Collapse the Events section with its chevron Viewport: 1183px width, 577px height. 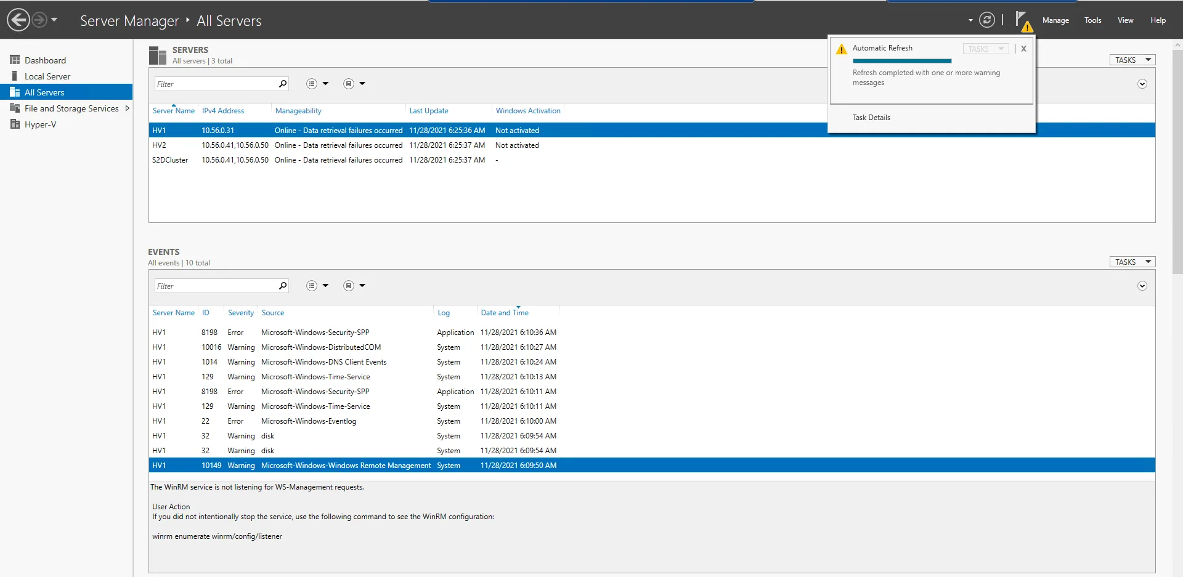(x=1142, y=285)
